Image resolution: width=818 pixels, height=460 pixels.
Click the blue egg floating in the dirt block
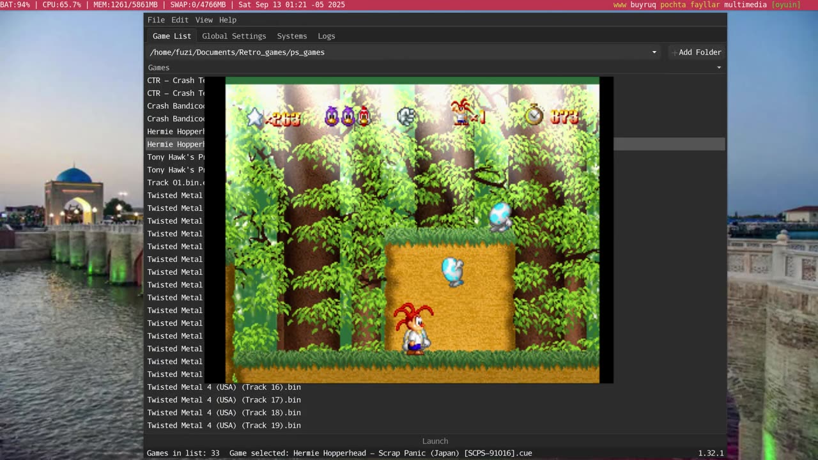pyautogui.click(x=452, y=271)
